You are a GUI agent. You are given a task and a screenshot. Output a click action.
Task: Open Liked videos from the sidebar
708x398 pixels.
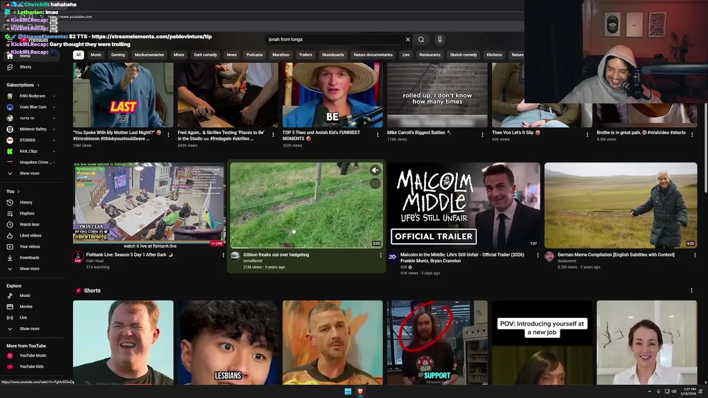tap(30, 235)
